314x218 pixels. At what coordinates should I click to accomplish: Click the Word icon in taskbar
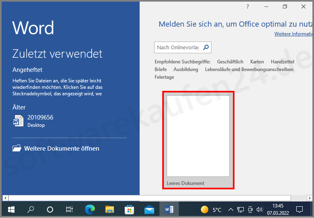pos(169,210)
